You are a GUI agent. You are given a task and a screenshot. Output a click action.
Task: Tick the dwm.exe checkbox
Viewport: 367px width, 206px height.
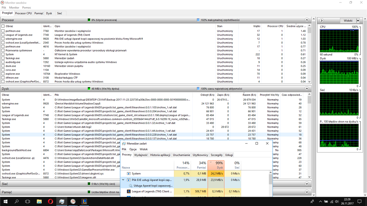click(3, 66)
